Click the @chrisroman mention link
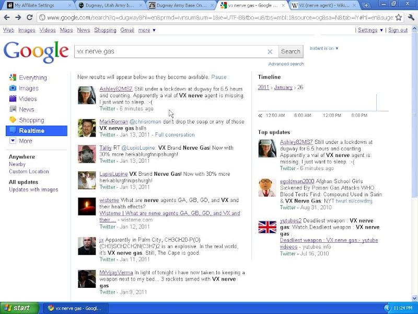 pyautogui.click(x=145, y=122)
